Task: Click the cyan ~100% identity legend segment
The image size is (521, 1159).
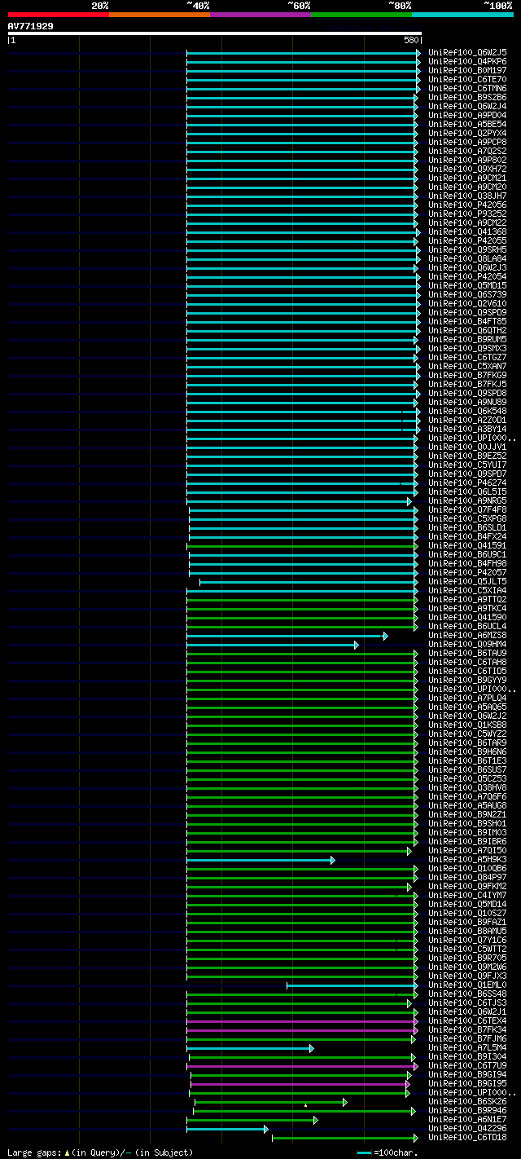Action: 462,15
